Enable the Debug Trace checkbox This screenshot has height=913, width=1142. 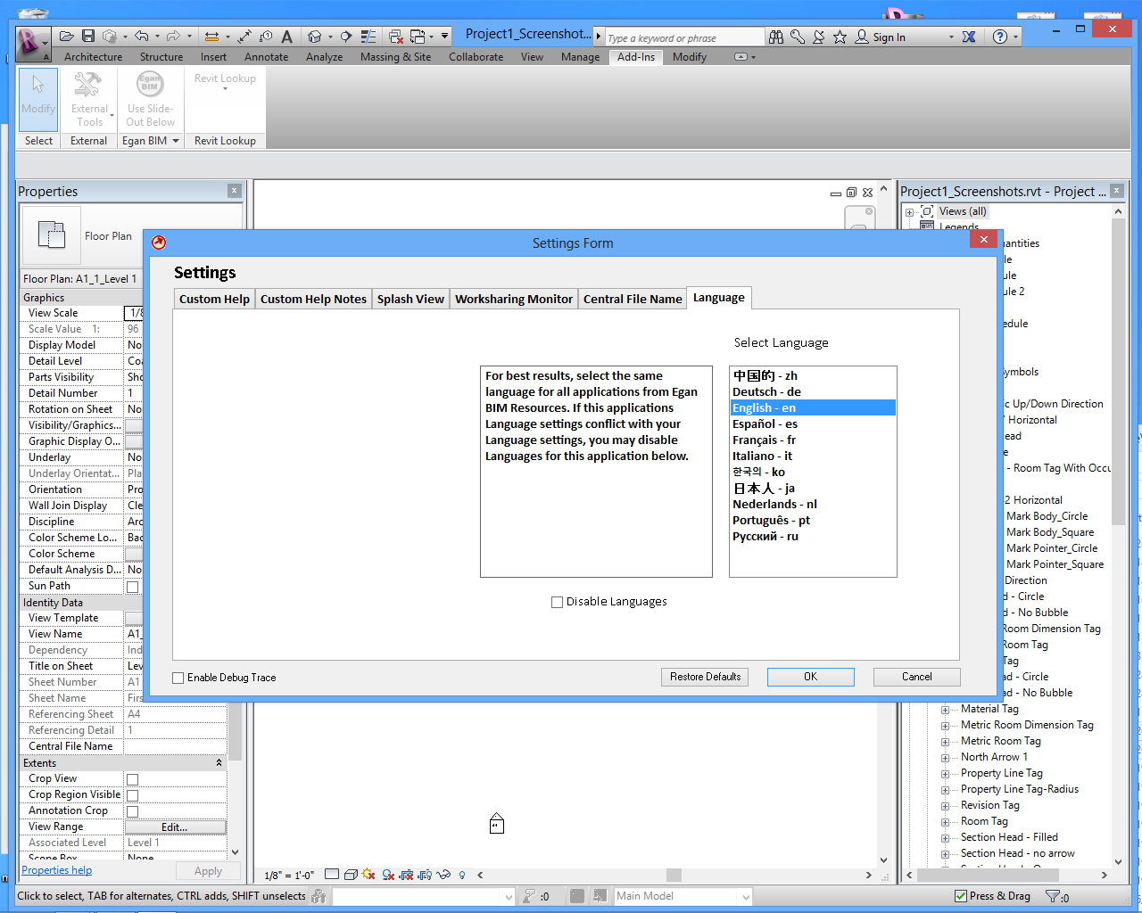click(178, 678)
